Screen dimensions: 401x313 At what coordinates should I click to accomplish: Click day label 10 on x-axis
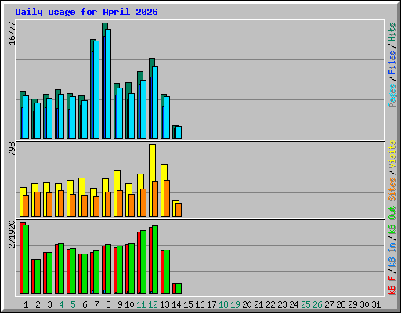129,304
